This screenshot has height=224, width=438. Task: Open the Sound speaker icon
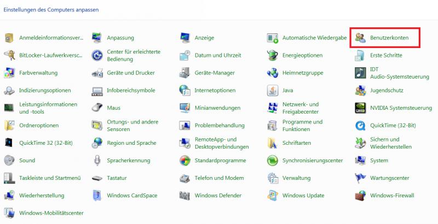(x=9, y=160)
